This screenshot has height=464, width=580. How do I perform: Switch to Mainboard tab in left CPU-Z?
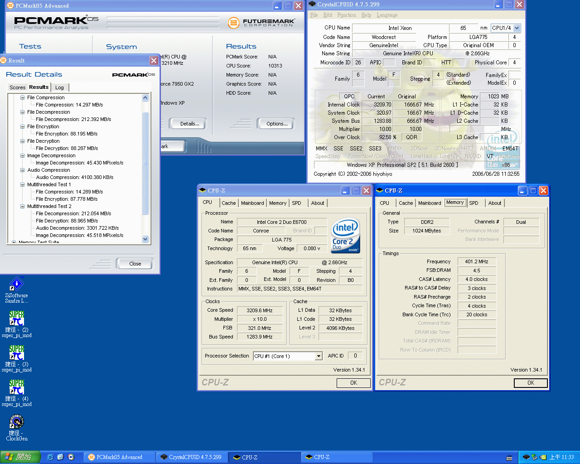tap(252, 203)
